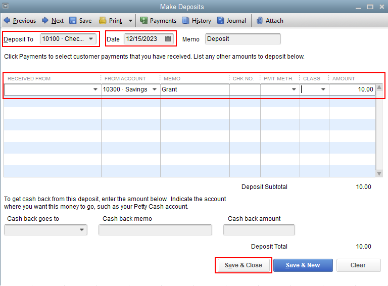Open transaction History
Image resolution: width=388 pixels, height=286 pixels.
197,21
